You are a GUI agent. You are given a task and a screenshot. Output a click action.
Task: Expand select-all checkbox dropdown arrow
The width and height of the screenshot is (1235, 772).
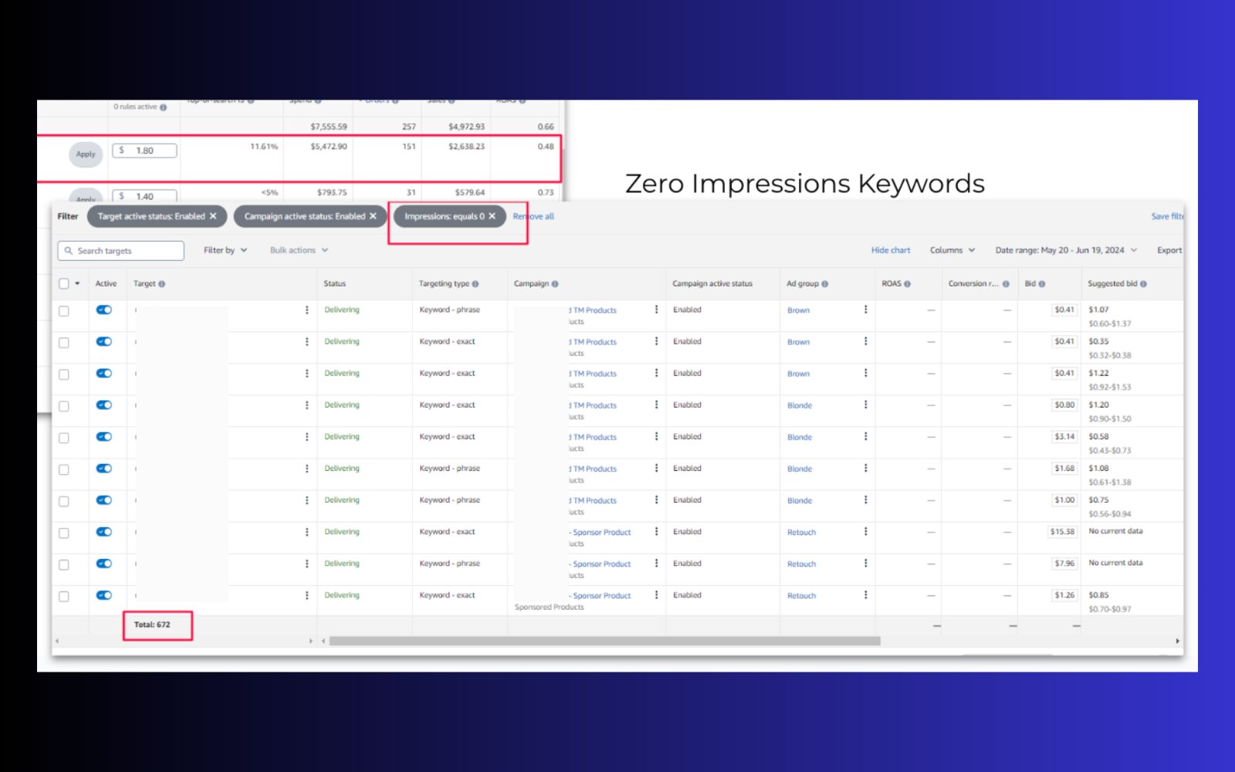(77, 283)
